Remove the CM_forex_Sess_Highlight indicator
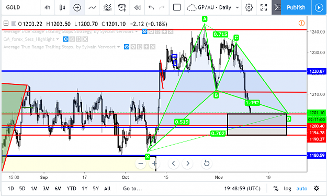This screenshot has height=196, width=327. (x=85, y=39)
